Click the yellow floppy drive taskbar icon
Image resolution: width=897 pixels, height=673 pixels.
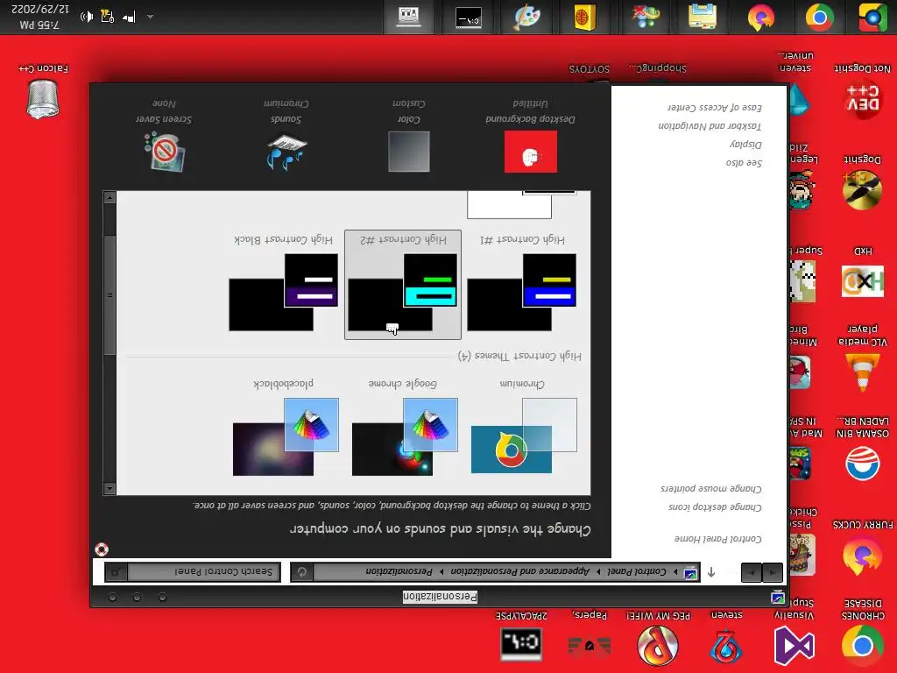[702, 18]
